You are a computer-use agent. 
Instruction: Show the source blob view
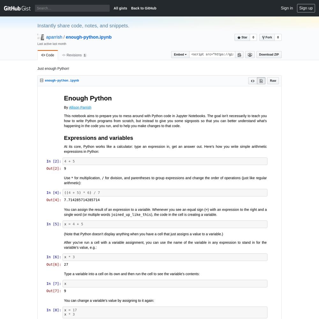pyautogui.click(x=253, y=81)
